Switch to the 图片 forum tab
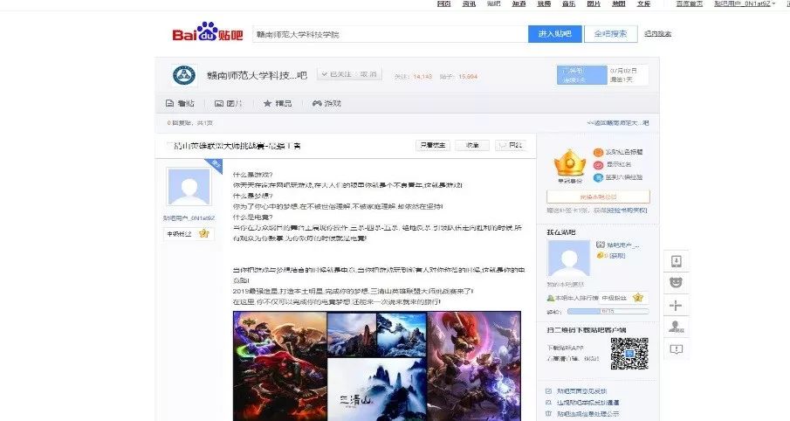The image size is (790, 421). click(228, 103)
